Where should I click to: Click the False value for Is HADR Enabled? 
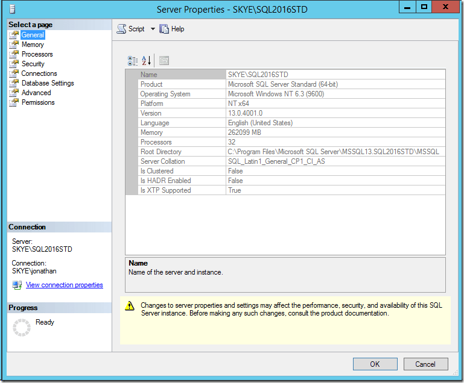(x=235, y=181)
